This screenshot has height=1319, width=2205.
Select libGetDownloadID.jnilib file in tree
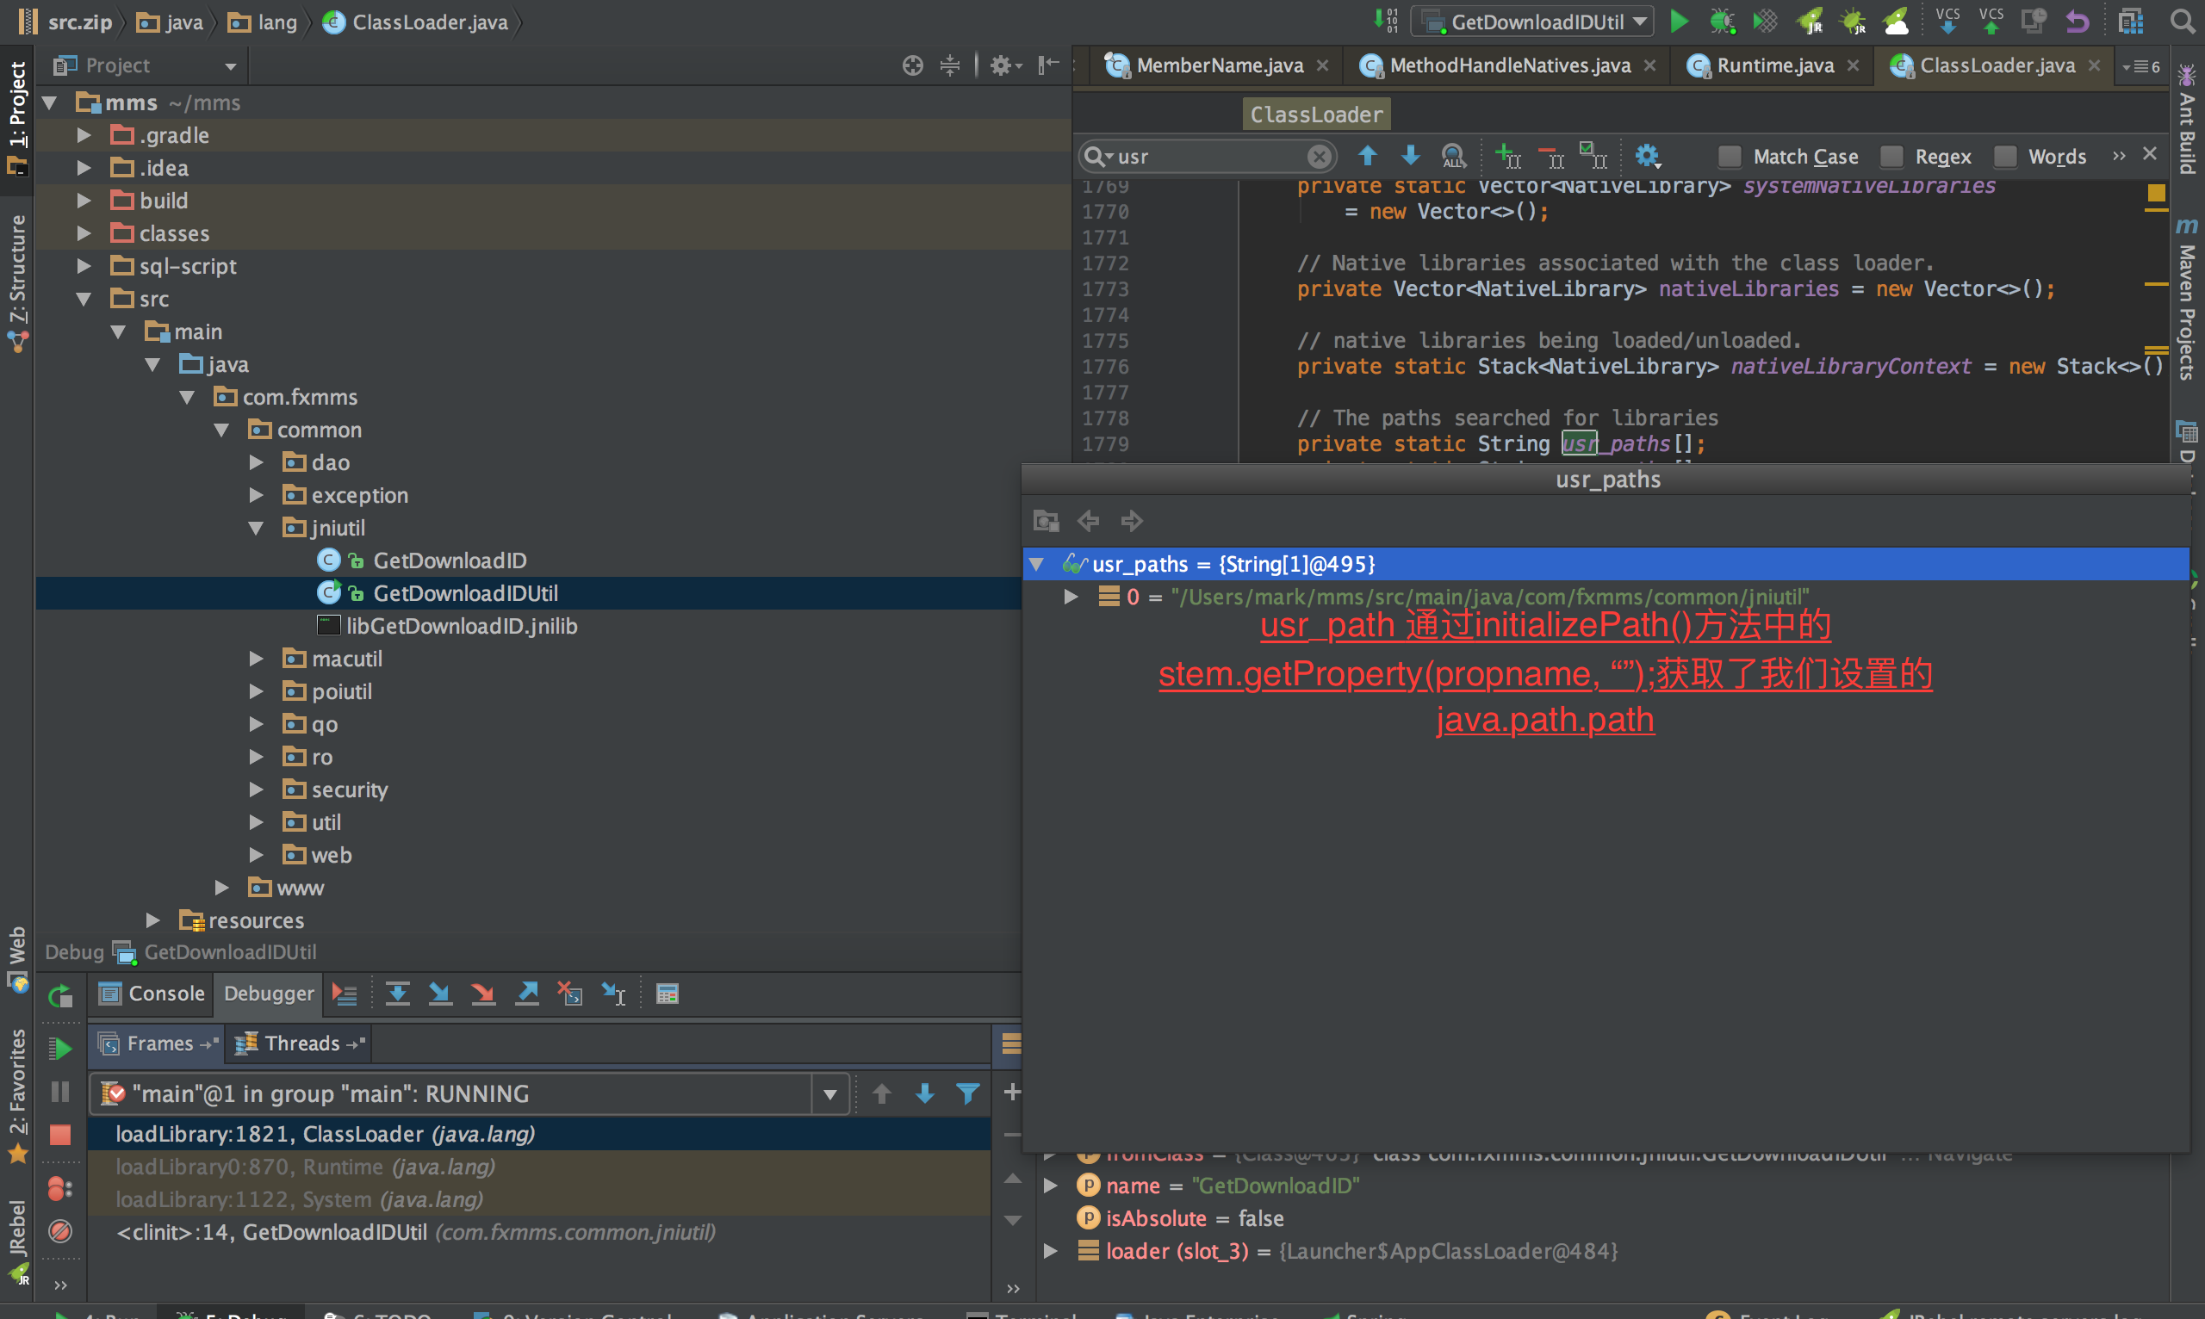[448, 627]
